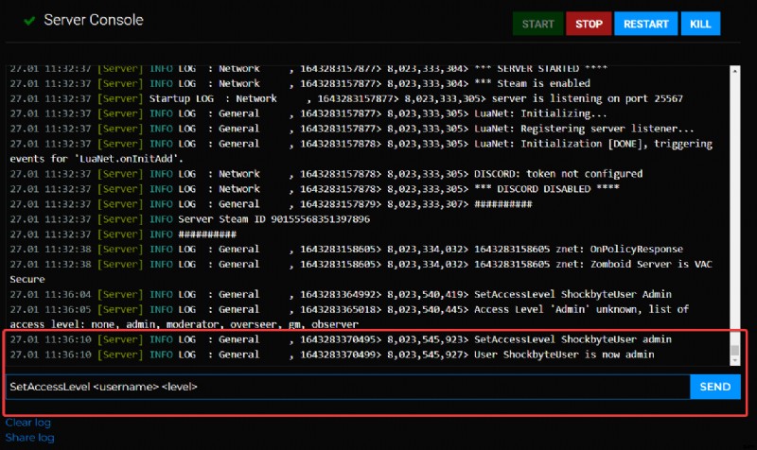Select the 'Steam is enabled' log line
757x450 pixels.
click(300, 83)
